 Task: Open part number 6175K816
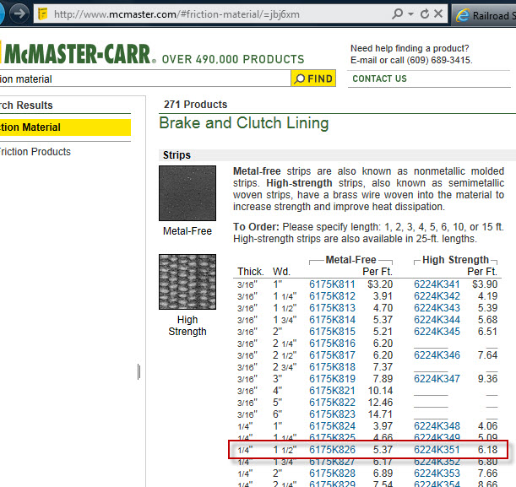[x=332, y=344]
